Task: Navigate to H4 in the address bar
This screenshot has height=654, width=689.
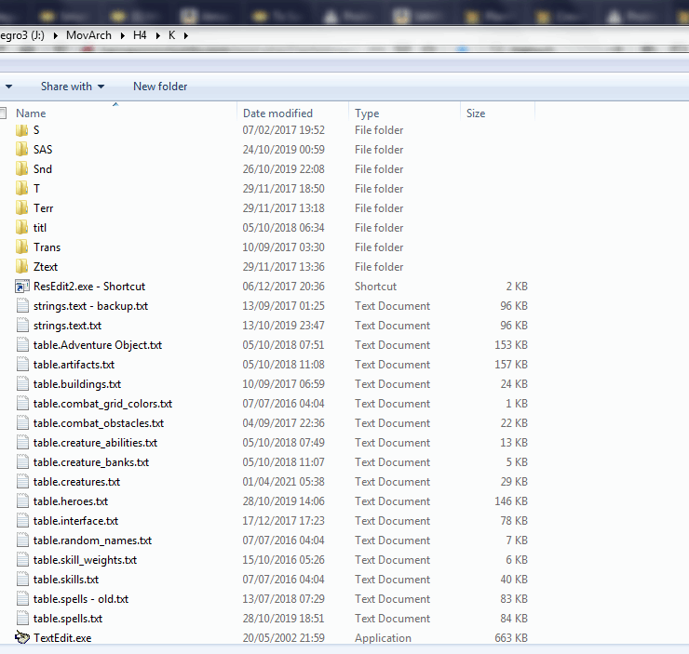Action: (x=140, y=35)
